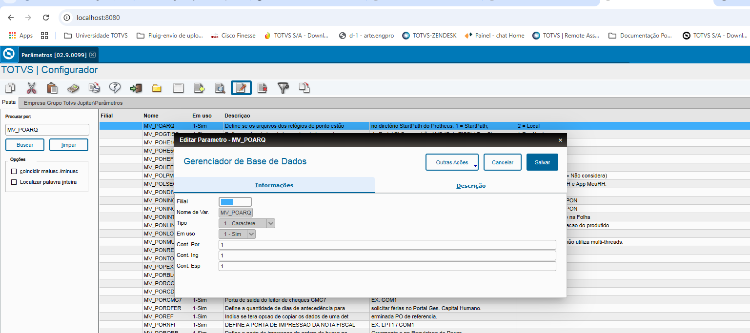This screenshot has width=750, height=333.
Task: Click browser back arrow
Action: pos(11,18)
